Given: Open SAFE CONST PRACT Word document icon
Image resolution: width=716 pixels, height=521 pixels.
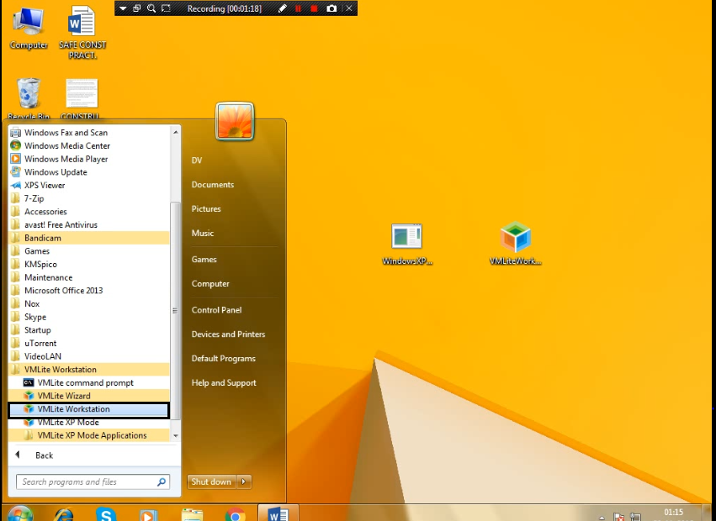Looking at the screenshot, I should click(82, 32).
